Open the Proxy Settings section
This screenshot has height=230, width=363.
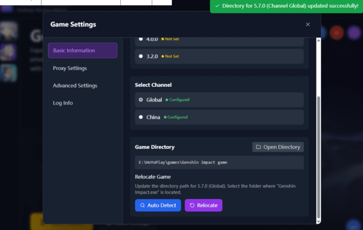tap(70, 68)
